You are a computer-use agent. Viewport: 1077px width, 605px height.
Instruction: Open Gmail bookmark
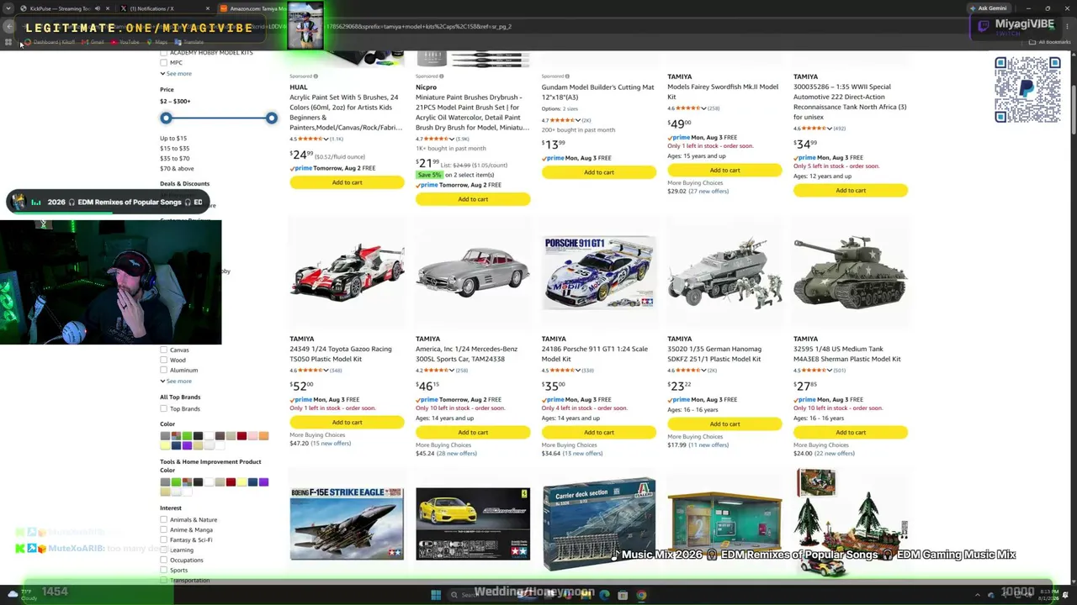(x=93, y=42)
